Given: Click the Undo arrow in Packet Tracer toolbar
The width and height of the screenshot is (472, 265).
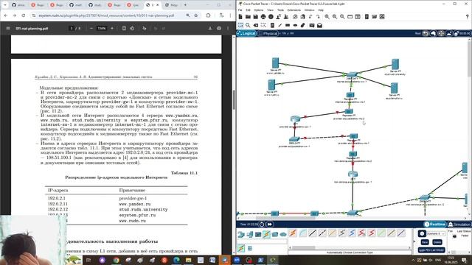Looking at the screenshot, I should [x=310, y=17].
